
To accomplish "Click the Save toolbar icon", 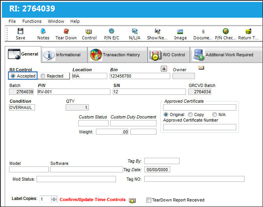I will click(x=20, y=31).
